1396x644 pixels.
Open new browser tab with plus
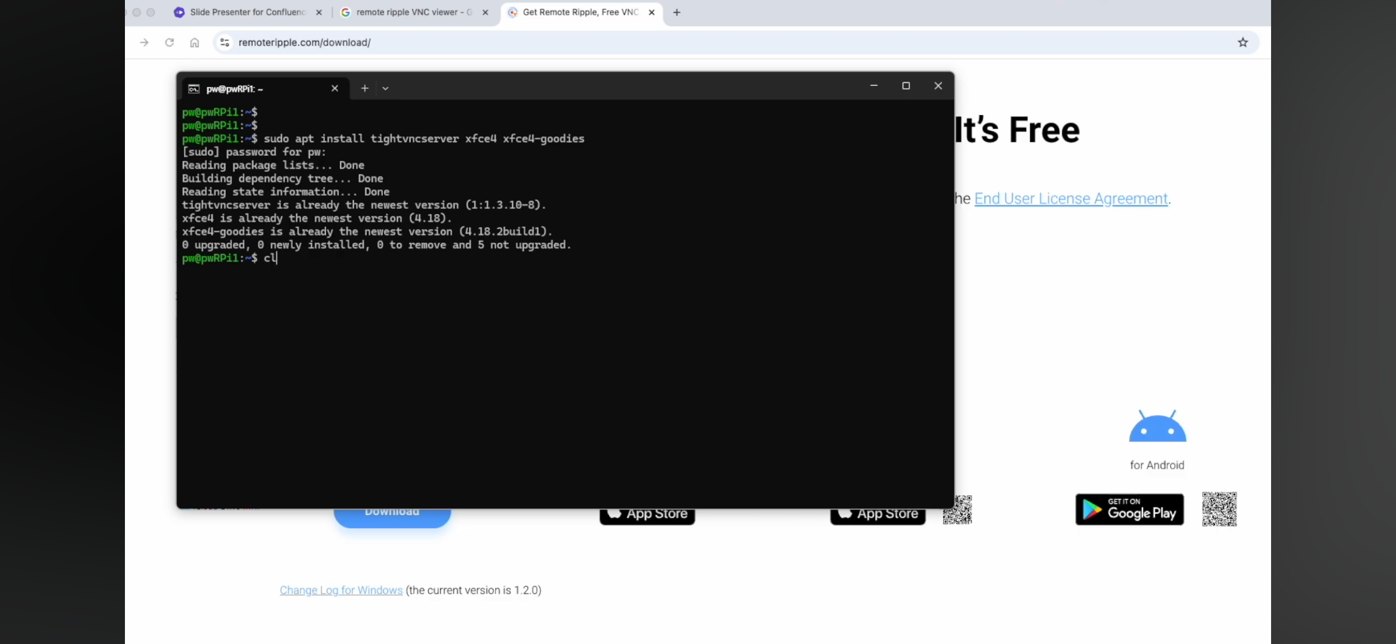[676, 12]
